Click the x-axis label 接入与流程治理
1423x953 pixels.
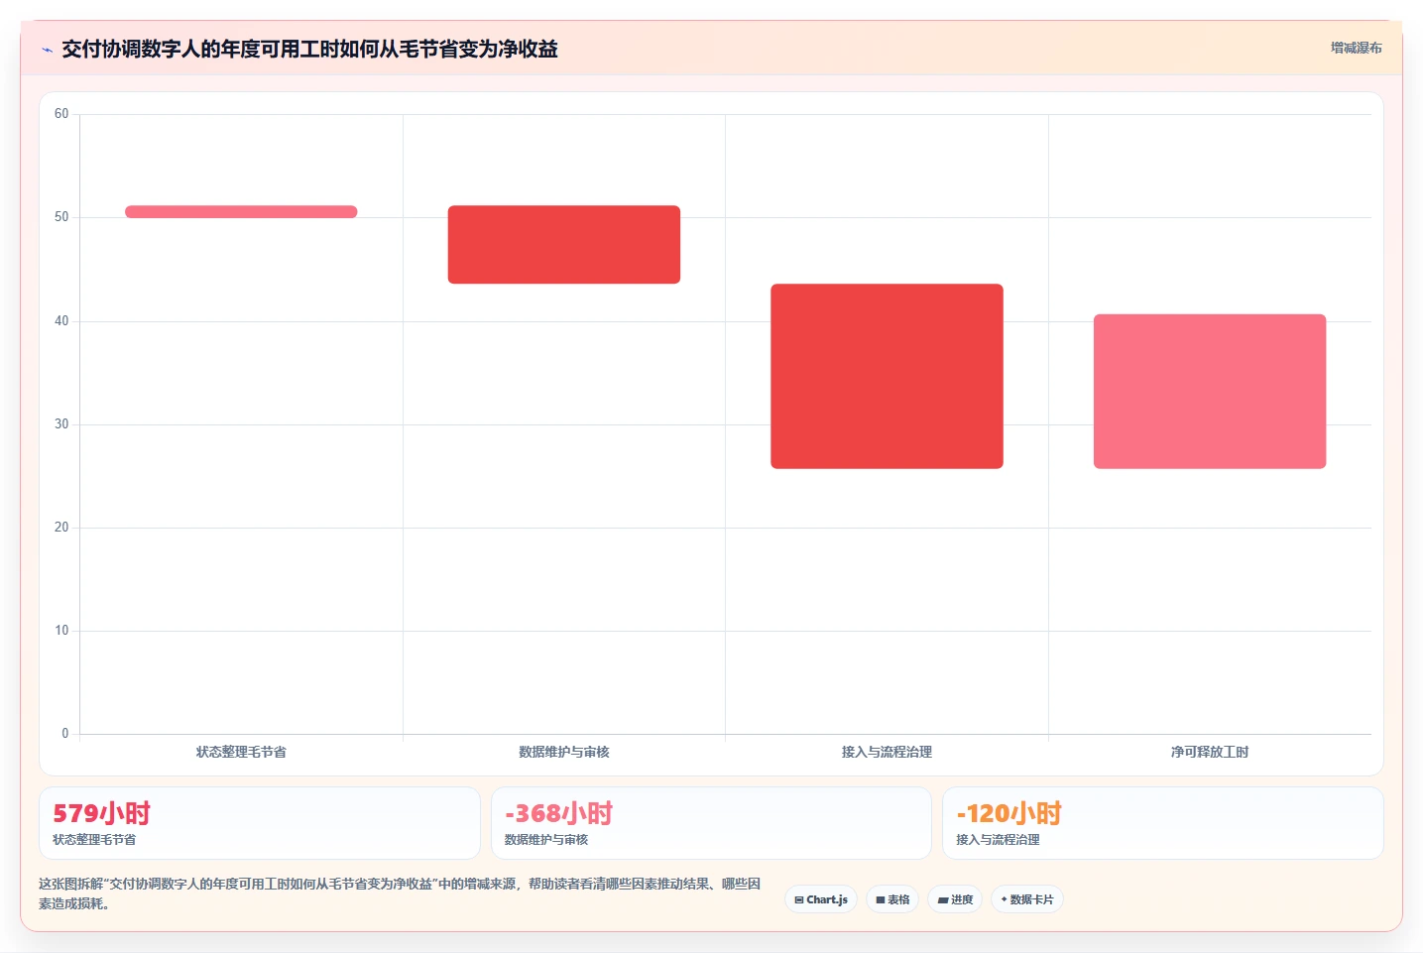click(x=887, y=752)
